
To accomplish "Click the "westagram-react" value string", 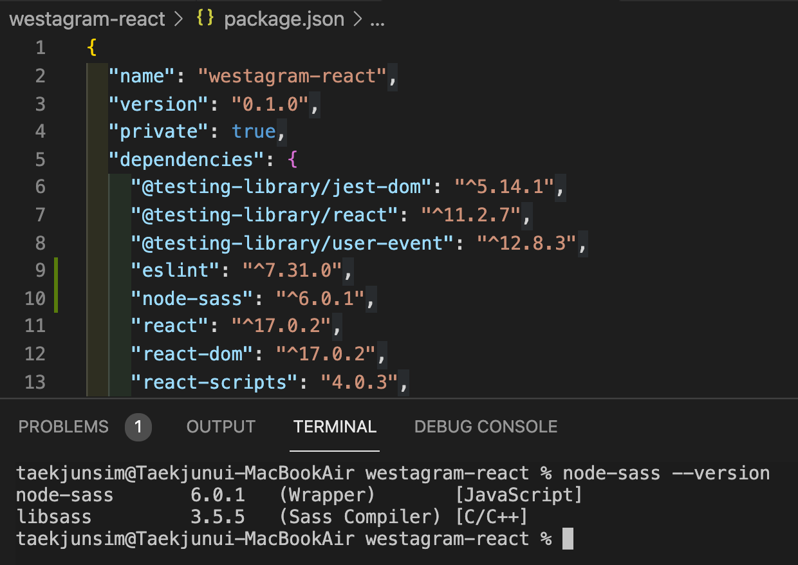I will (292, 76).
